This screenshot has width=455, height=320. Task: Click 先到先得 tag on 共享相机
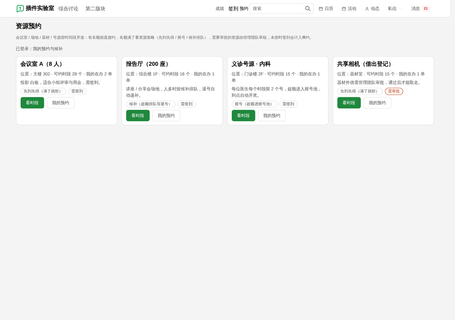[x=360, y=91]
